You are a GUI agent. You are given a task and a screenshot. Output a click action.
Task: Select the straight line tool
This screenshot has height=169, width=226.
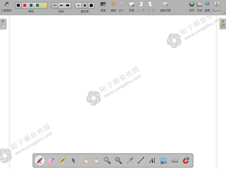pyautogui.click(x=141, y=161)
